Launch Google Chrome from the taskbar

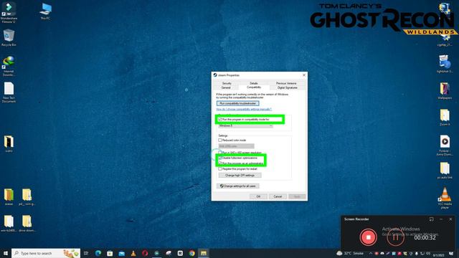[x=191, y=253]
